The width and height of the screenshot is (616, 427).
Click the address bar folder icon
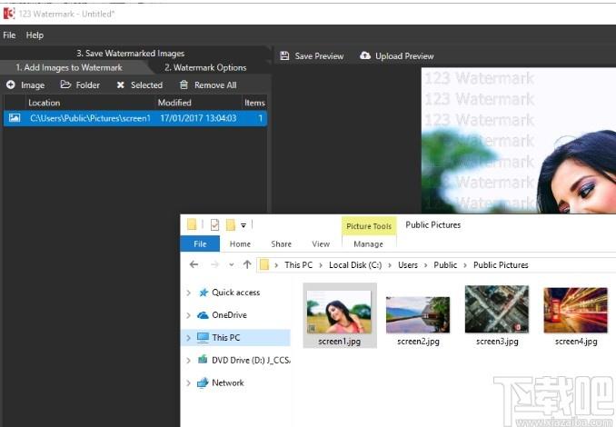pyautogui.click(x=264, y=264)
